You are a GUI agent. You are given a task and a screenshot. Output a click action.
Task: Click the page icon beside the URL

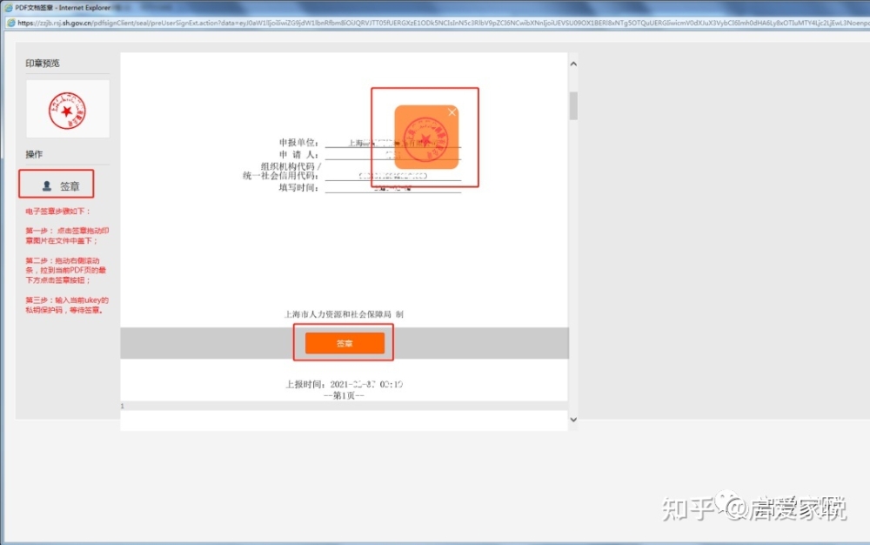[11, 23]
